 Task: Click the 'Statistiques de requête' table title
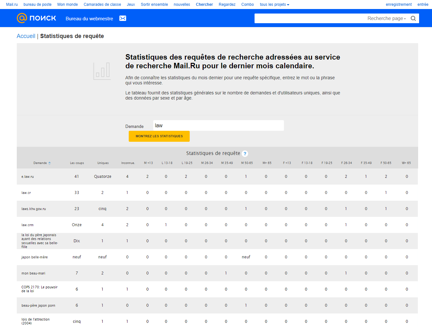[213, 153]
